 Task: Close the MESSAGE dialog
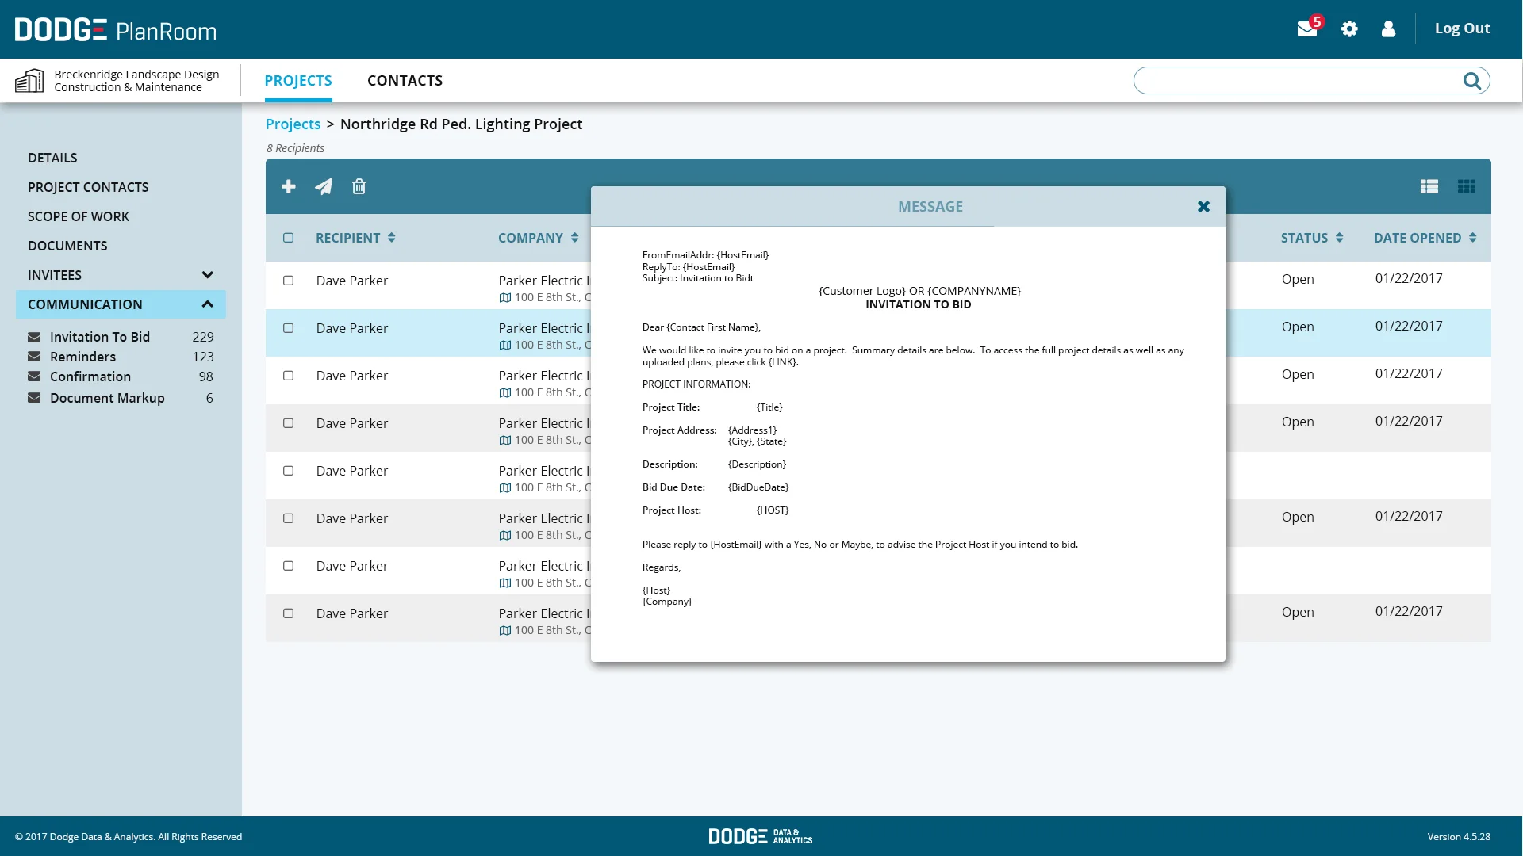click(1203, 207)
